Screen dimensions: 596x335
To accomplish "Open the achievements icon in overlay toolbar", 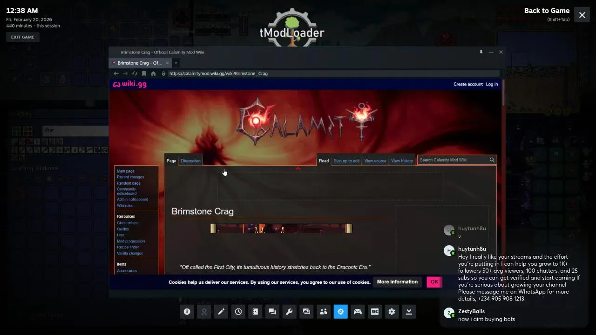I will coord(204,312).
